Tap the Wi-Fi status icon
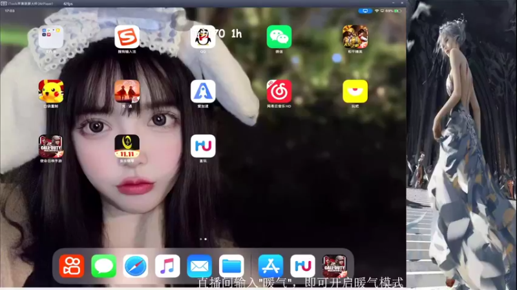517x290 pixels. 377,11
